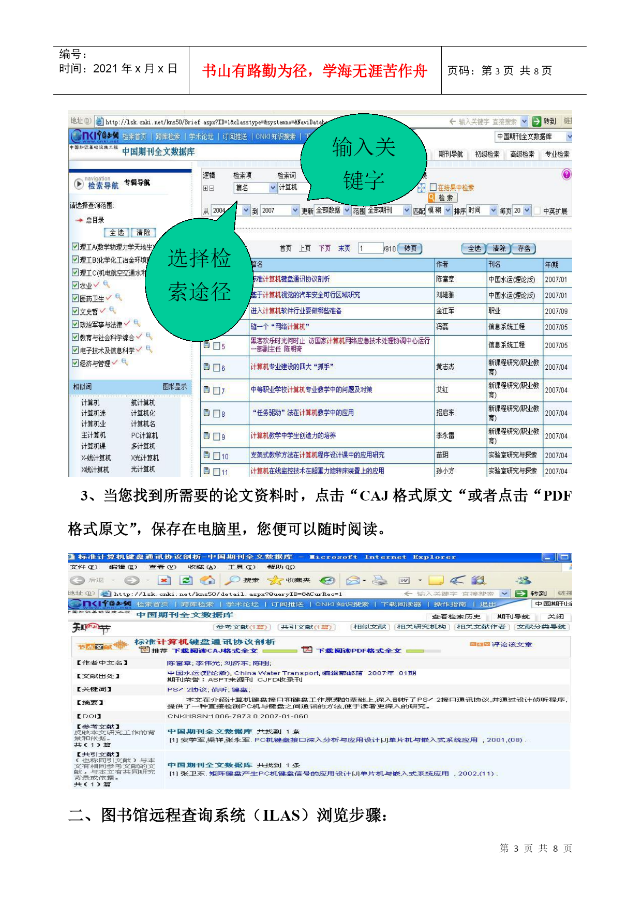Screen dimensions: 642x907
Task: Click the magnifier icon next to 医药卫生
Action: 118,297
